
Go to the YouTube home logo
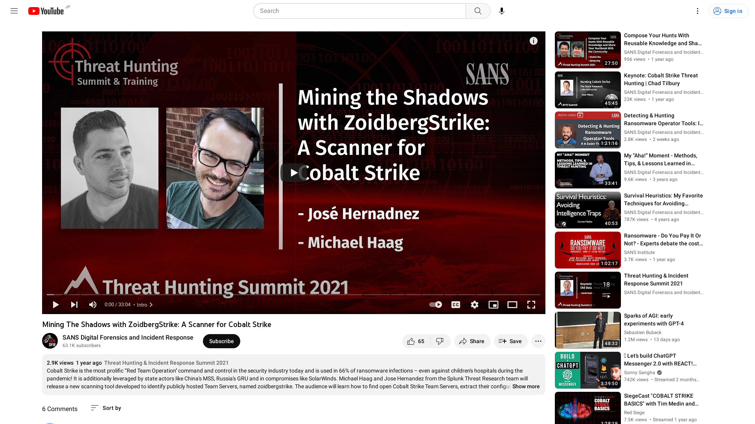tap(46, 11)
